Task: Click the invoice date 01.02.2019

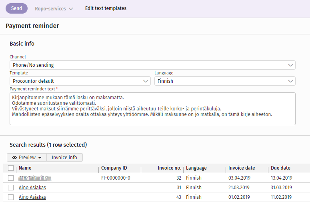Action: (239, 197)
